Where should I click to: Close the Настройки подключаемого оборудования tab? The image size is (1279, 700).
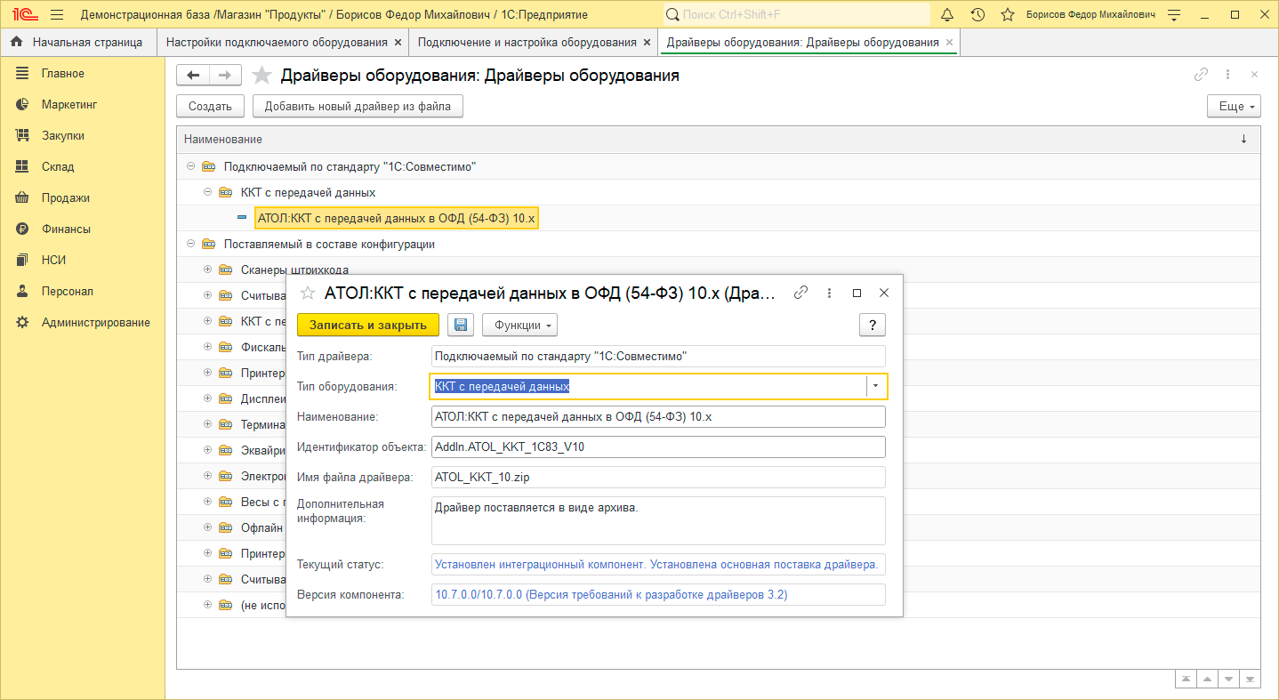point(398,42)
